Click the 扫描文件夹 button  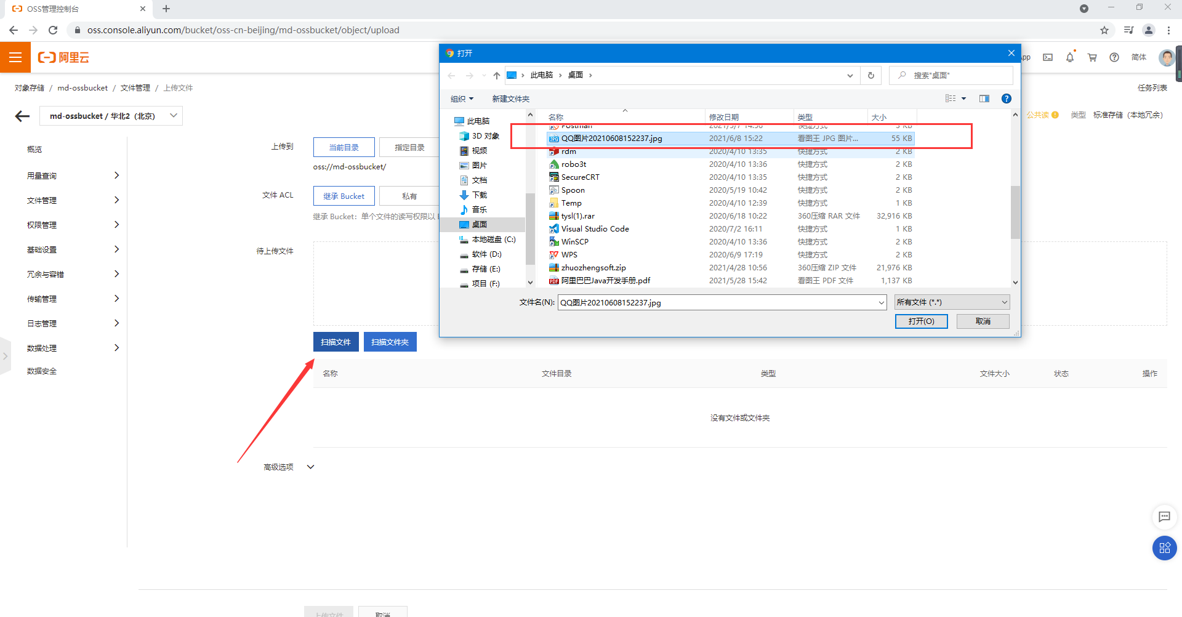(390, 342)
